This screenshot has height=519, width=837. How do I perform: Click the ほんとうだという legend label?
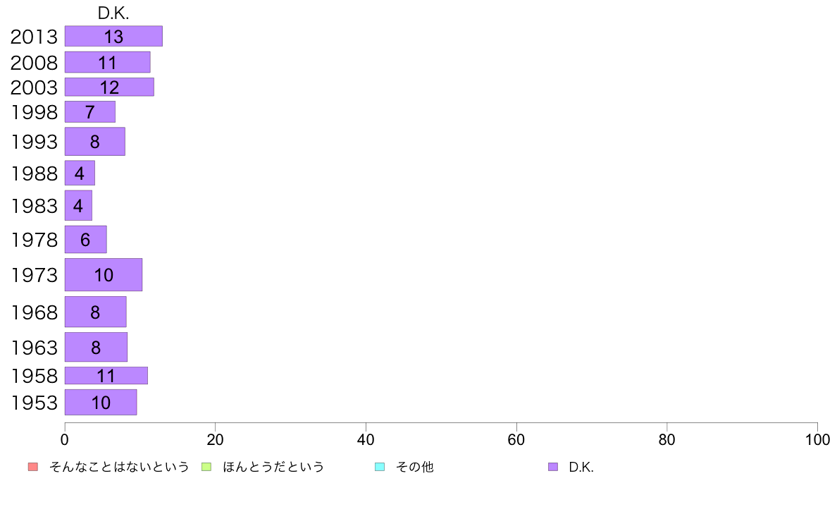pos(273,467)
